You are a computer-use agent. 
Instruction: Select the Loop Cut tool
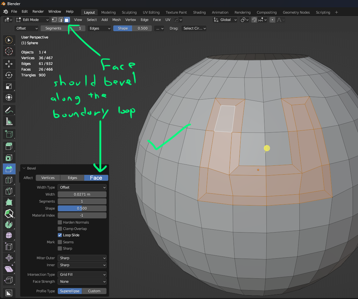coord(9,180)
